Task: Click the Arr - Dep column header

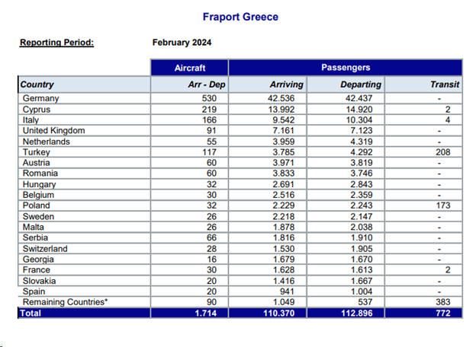Action: (x=204, y=84)
